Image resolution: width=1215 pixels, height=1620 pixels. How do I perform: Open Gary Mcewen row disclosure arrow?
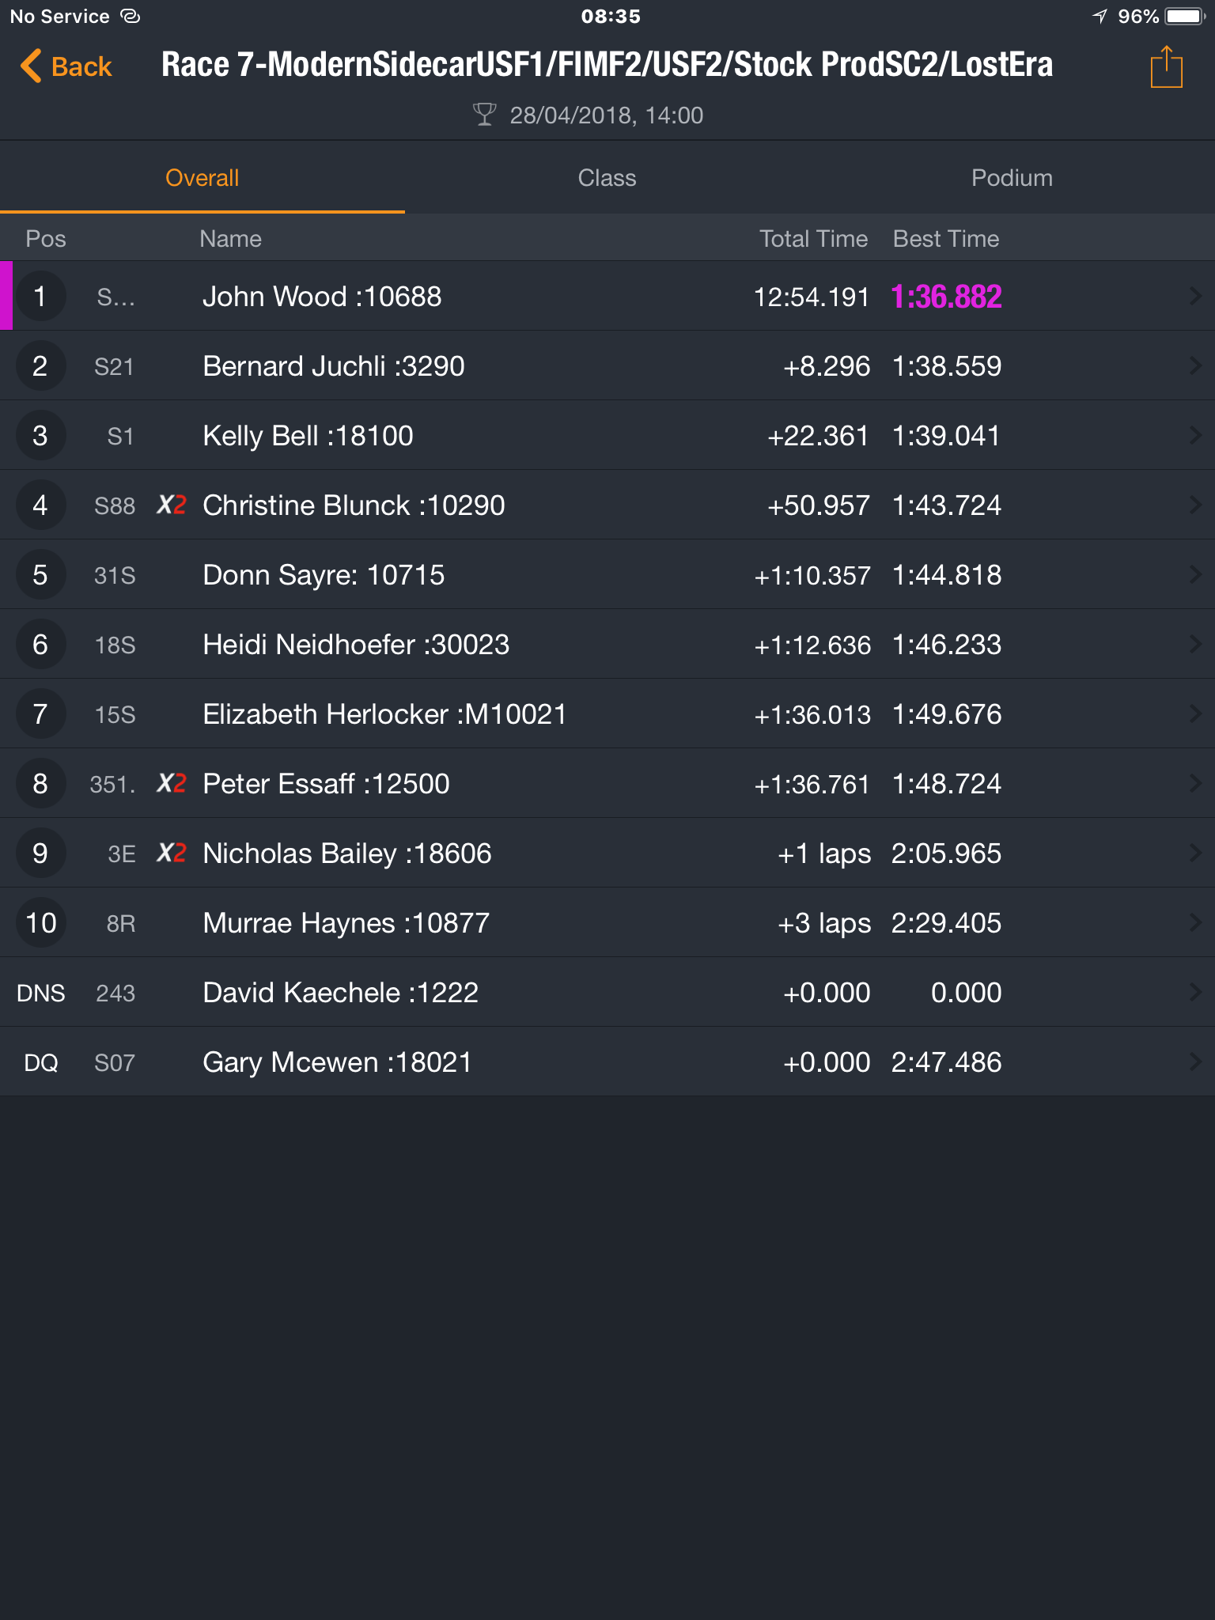point(1195,1062)
